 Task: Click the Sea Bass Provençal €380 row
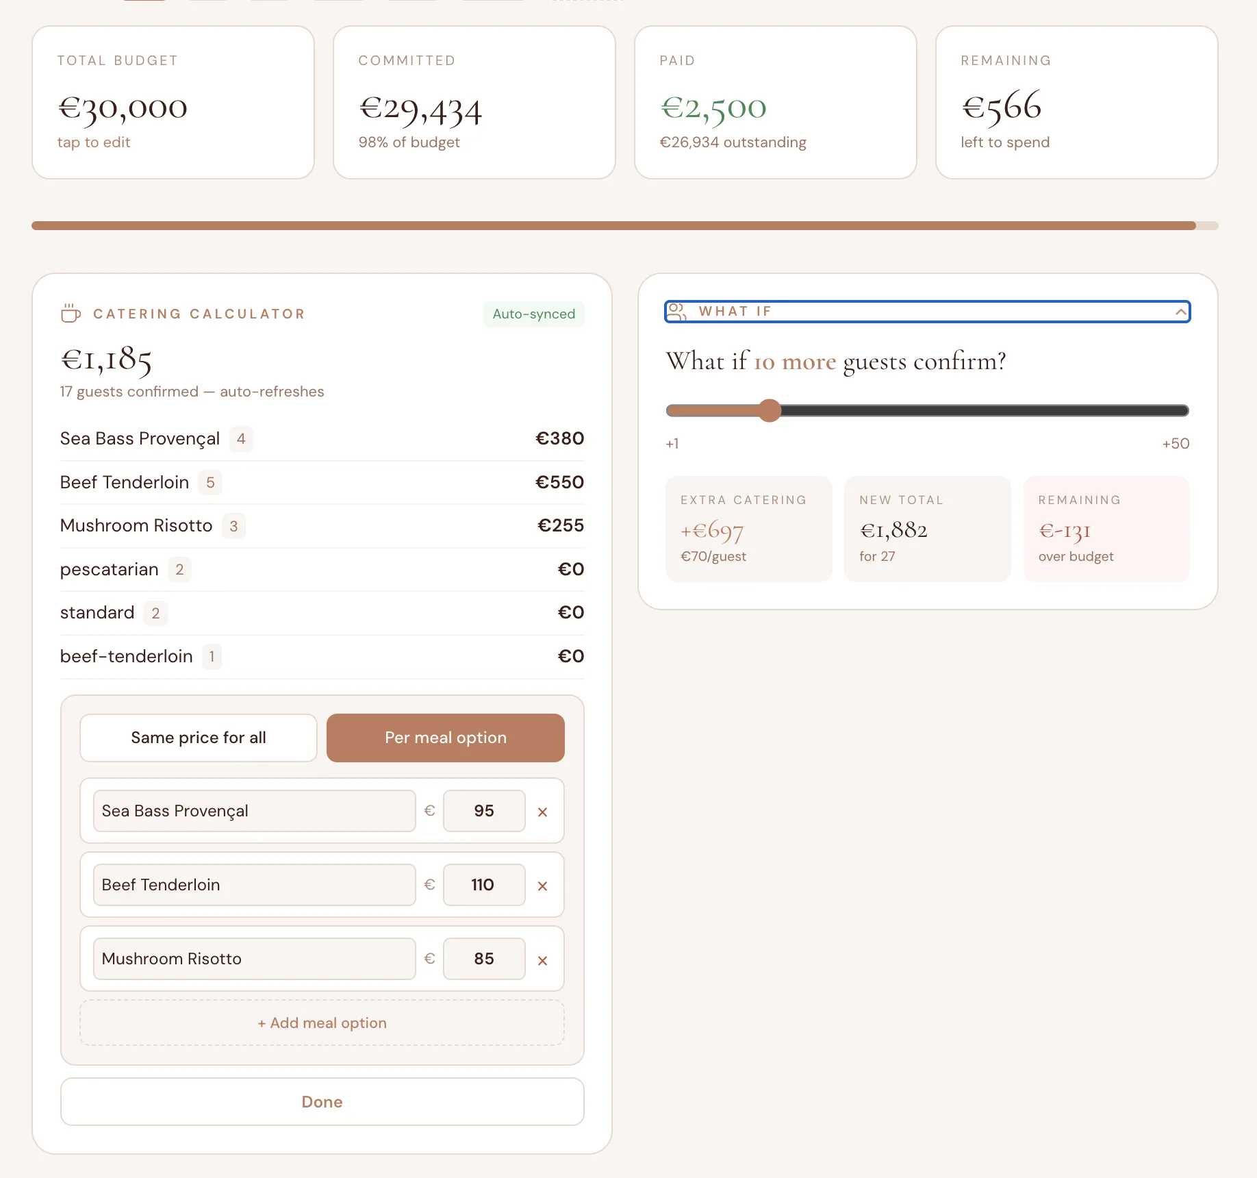(x=322, y=438)
